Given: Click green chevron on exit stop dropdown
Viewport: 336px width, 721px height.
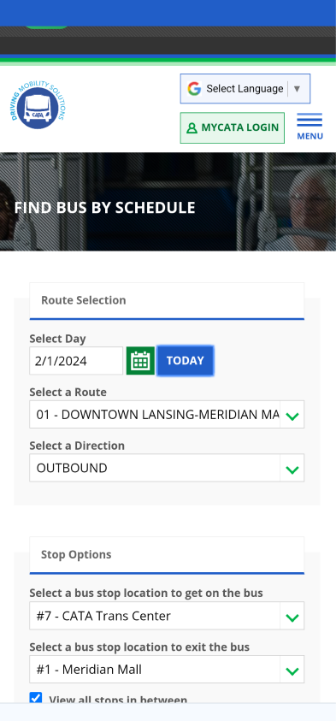Looking at the screenshot, I should [x=292, y=671].
